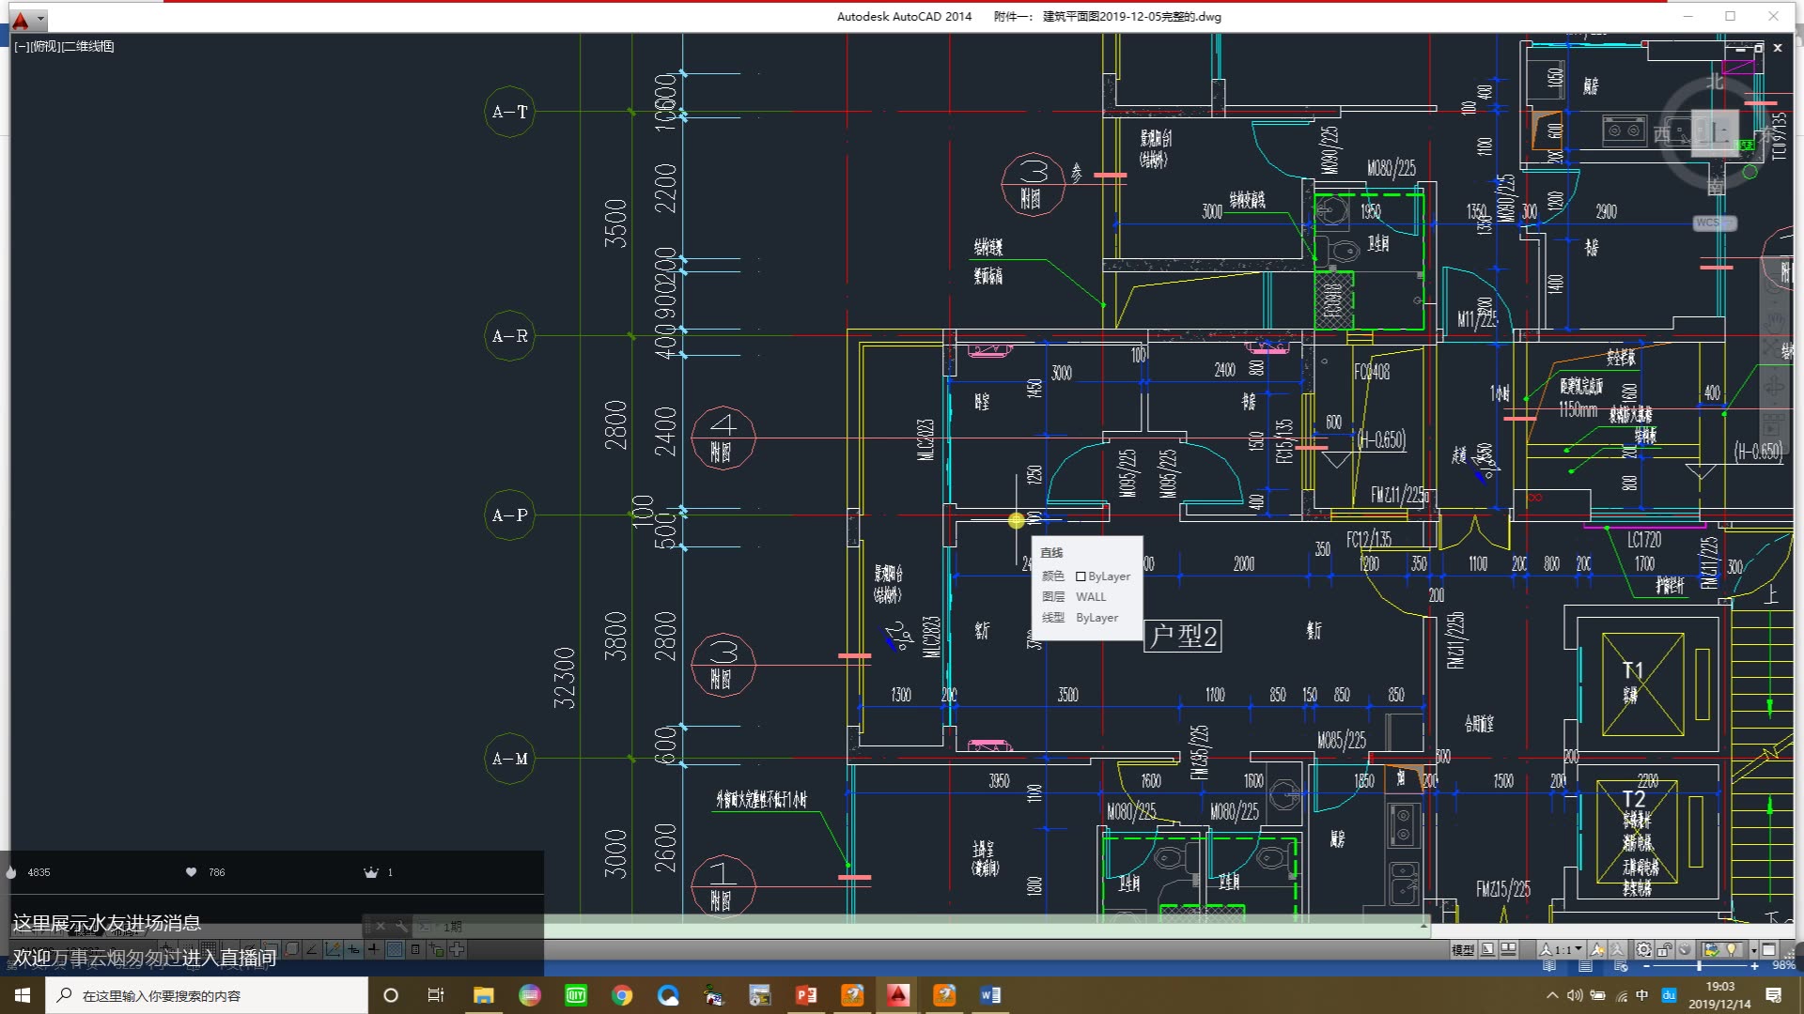Viewport: 1804px width, 1014px height.
Task: Close the drawing document with X
Action: coord(1778,47)
